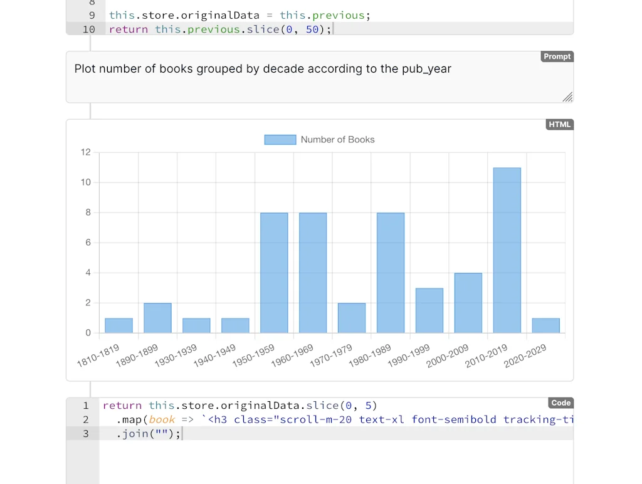Click the y-axis value 12
This screenshot has width=642, height=484.
(x=87, y=152)
